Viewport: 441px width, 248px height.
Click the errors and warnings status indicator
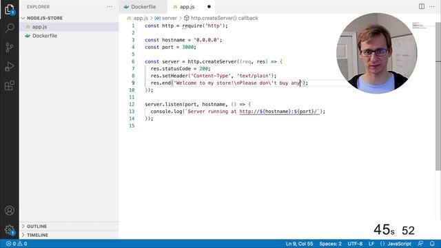[17, 244]
